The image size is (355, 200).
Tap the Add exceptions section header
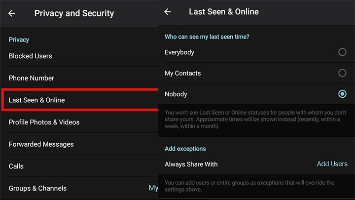tap(185, 149)
